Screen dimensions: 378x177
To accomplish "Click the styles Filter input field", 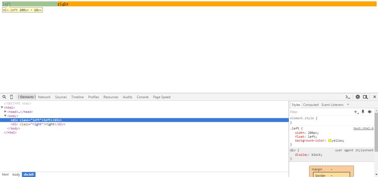I will pos(319,112).
